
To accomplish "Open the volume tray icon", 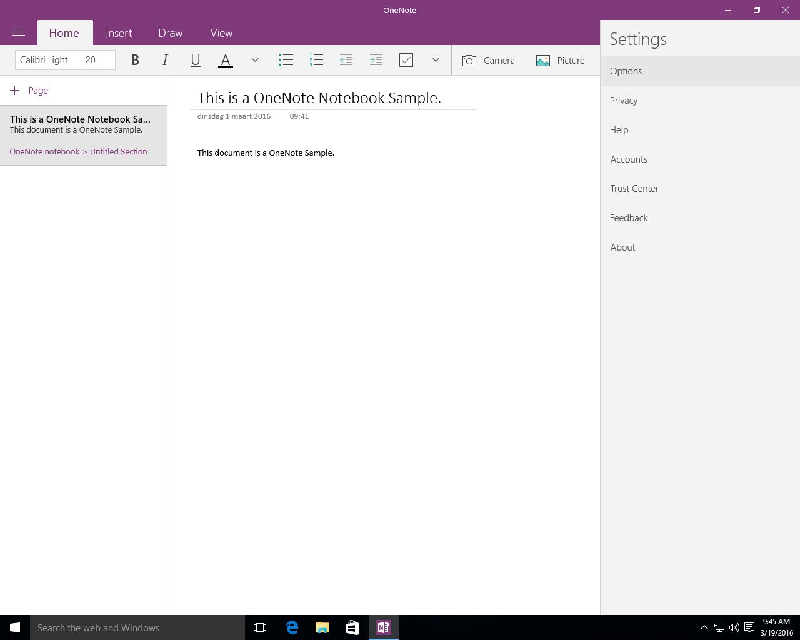I will click(x=734, y=627).
